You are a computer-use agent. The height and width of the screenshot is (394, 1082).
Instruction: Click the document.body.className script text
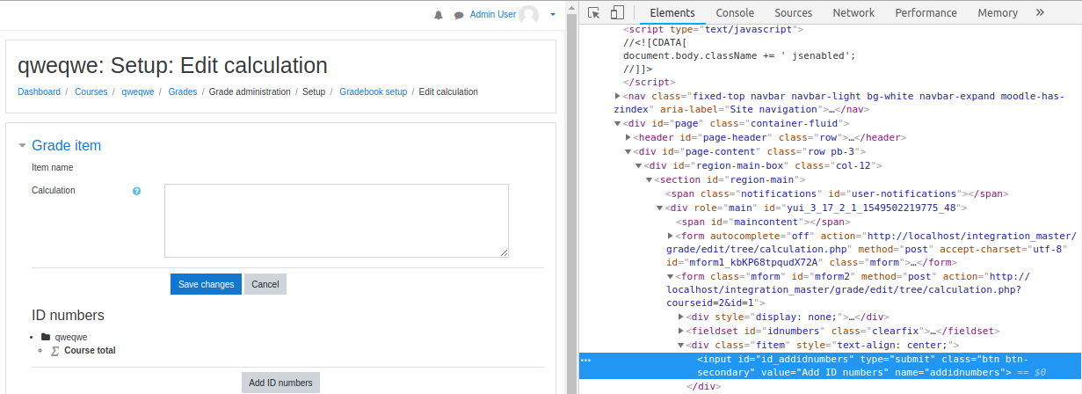[x=739, y=55]
